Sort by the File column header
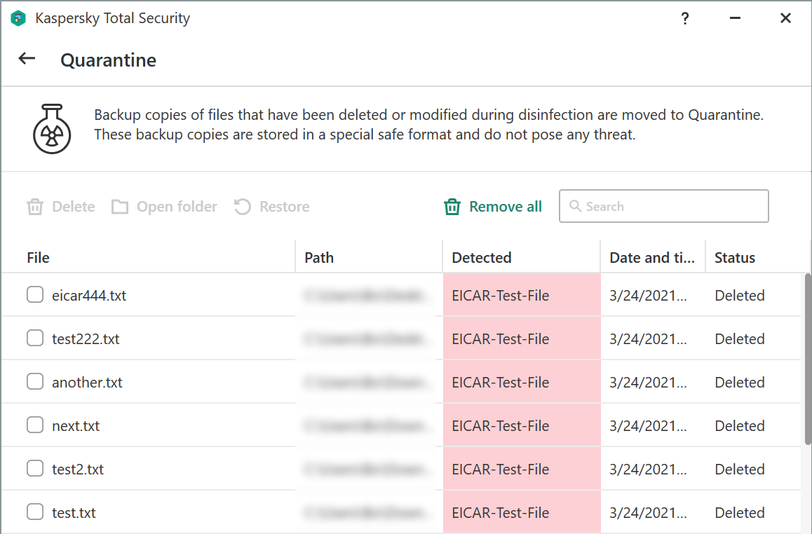Image resolution: width=812 pixels, height=534 pixels. (39, 258)
